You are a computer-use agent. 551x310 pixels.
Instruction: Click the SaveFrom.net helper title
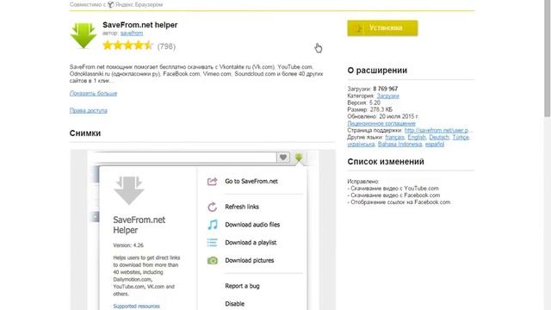point(139,25)
